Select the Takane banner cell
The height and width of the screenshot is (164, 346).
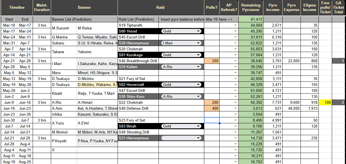[64, 52]
